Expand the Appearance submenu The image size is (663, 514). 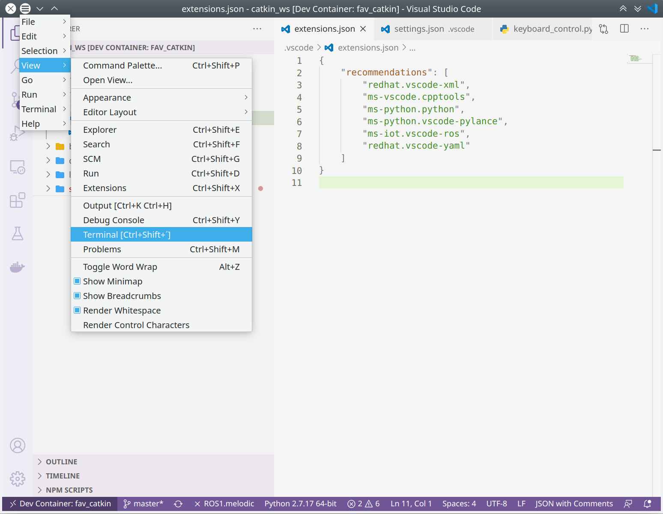pyautogui.click(x=161, y=98)
